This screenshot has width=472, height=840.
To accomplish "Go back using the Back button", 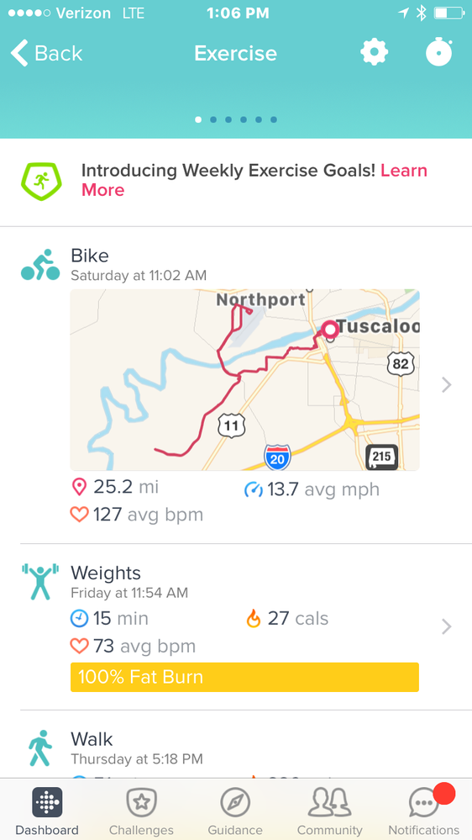I will (46, 53).
